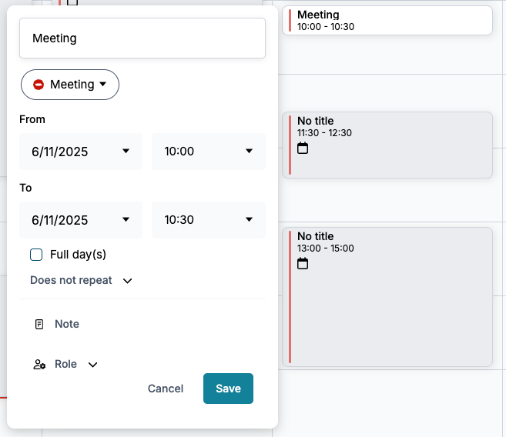This screenshot has width=506, height=437.
Task: Open the To time 10:30 dropdown
Action: pyautogui.click(x=209, y=220)
